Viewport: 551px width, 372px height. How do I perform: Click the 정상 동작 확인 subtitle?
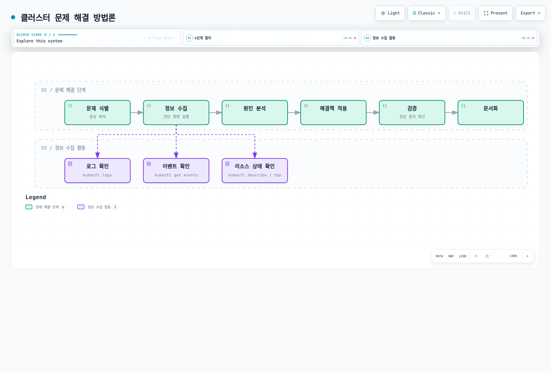coord(412,117)
